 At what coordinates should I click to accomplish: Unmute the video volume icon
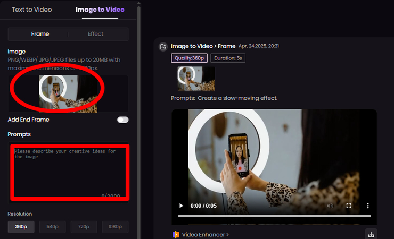330,206
